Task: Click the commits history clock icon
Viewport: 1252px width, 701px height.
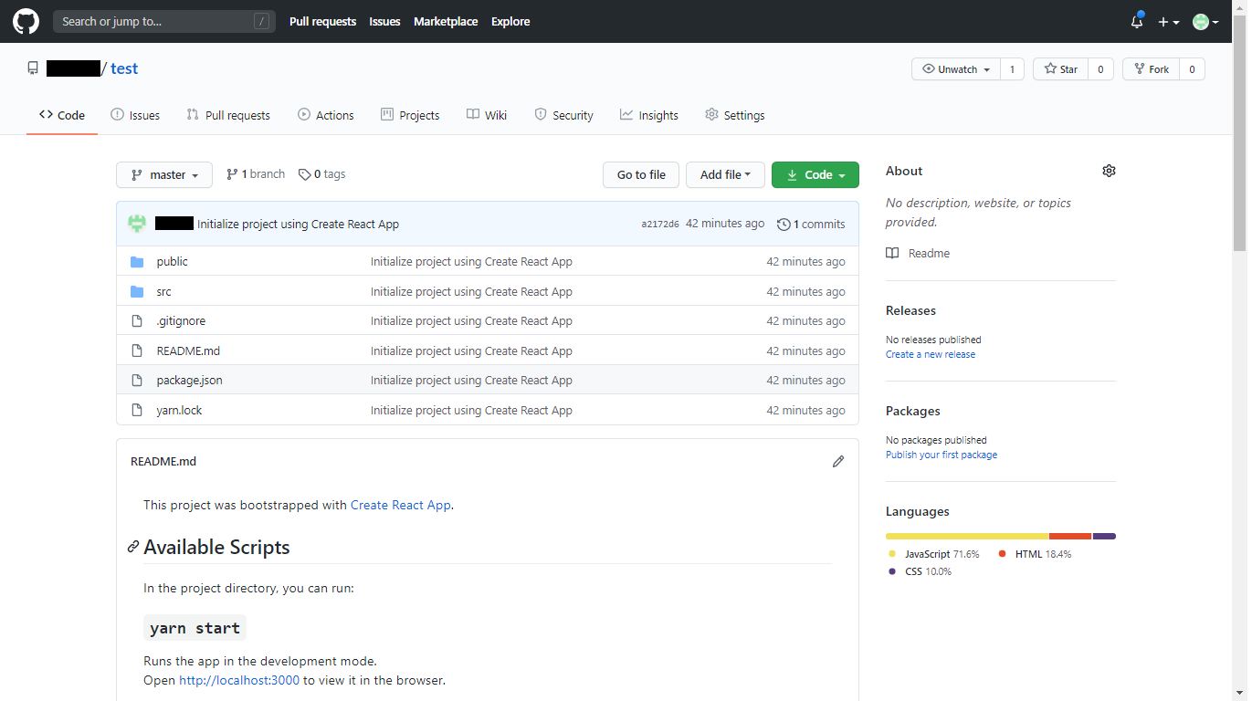Action: coord(784,225)
